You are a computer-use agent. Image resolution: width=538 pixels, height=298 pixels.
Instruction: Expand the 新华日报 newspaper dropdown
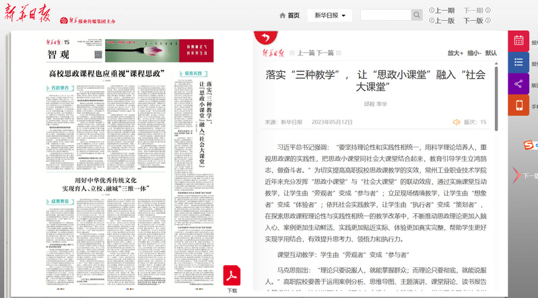pos(330,15)
